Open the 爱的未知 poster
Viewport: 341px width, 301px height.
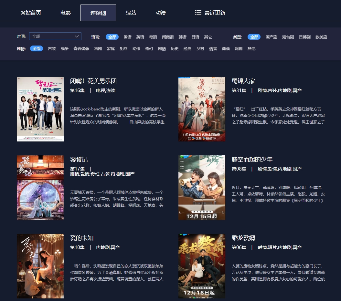click(x=40, y=266)
